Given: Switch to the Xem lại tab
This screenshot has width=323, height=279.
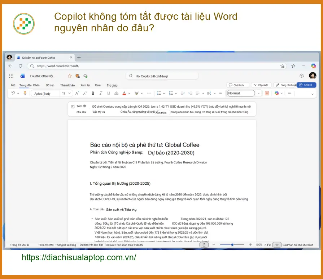Looking at the screenshot, I should [85, 85].
